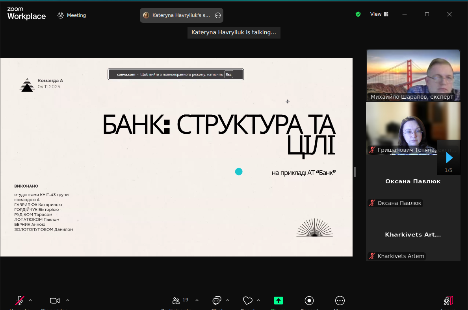Screen dimensions: 468x310
Task: Open the Meeting tab at top
Action: (x=72, y=15)
